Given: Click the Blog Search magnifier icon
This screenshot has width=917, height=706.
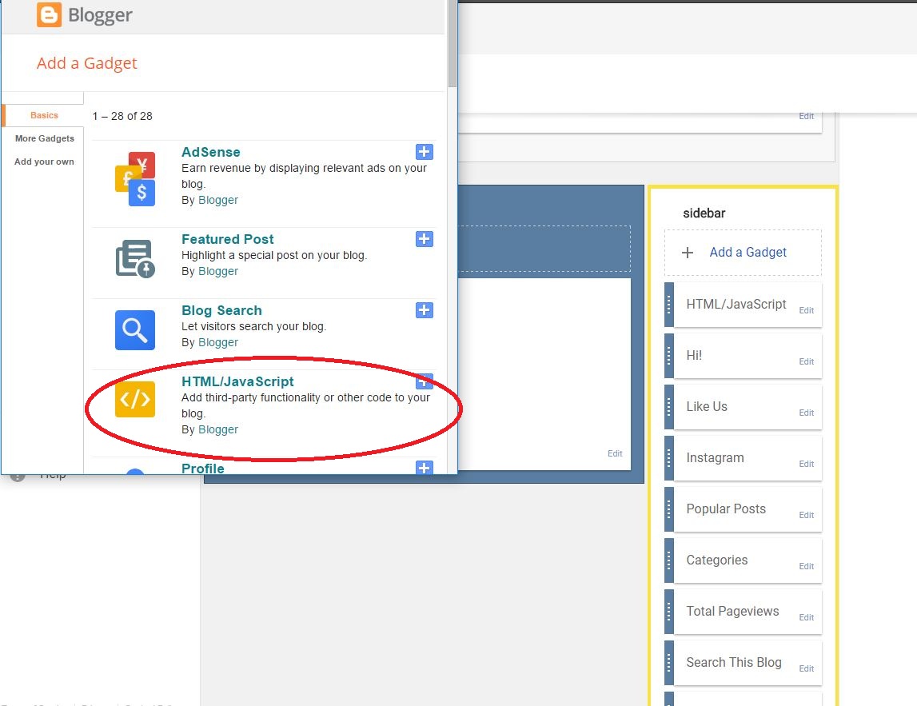Looking at the screenshot, I should coord(135,330).
